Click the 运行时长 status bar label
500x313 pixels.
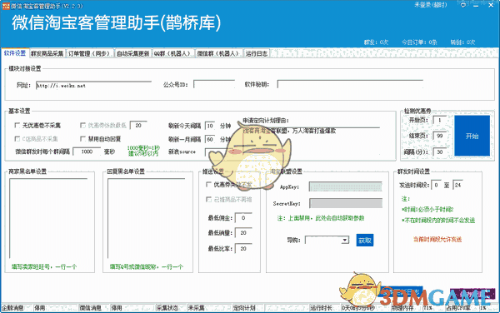tap(322, 308)
